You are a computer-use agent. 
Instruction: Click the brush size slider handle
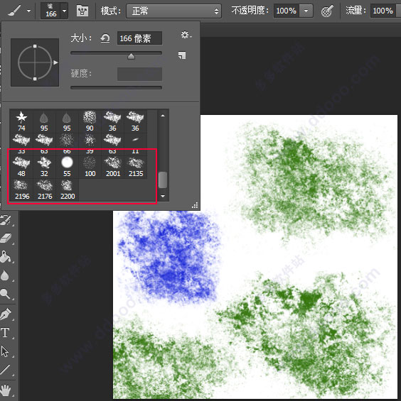click(132, 56)
